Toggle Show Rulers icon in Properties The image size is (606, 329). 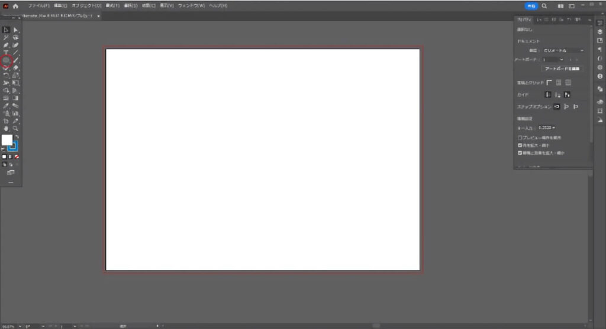click(549, 83)
